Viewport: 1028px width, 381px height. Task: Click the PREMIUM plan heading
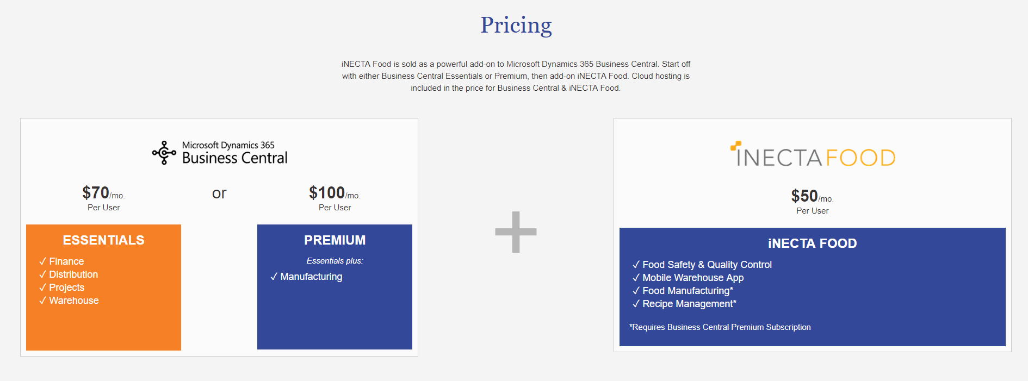(335, 240)
